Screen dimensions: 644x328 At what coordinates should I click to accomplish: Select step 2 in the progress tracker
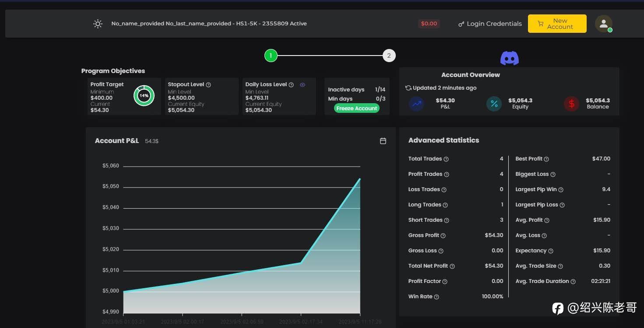[389, 56]
